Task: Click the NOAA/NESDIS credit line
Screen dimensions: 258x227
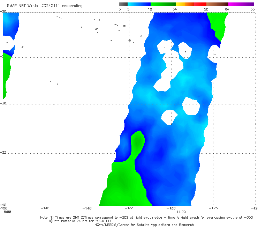Action: [144, 225]
